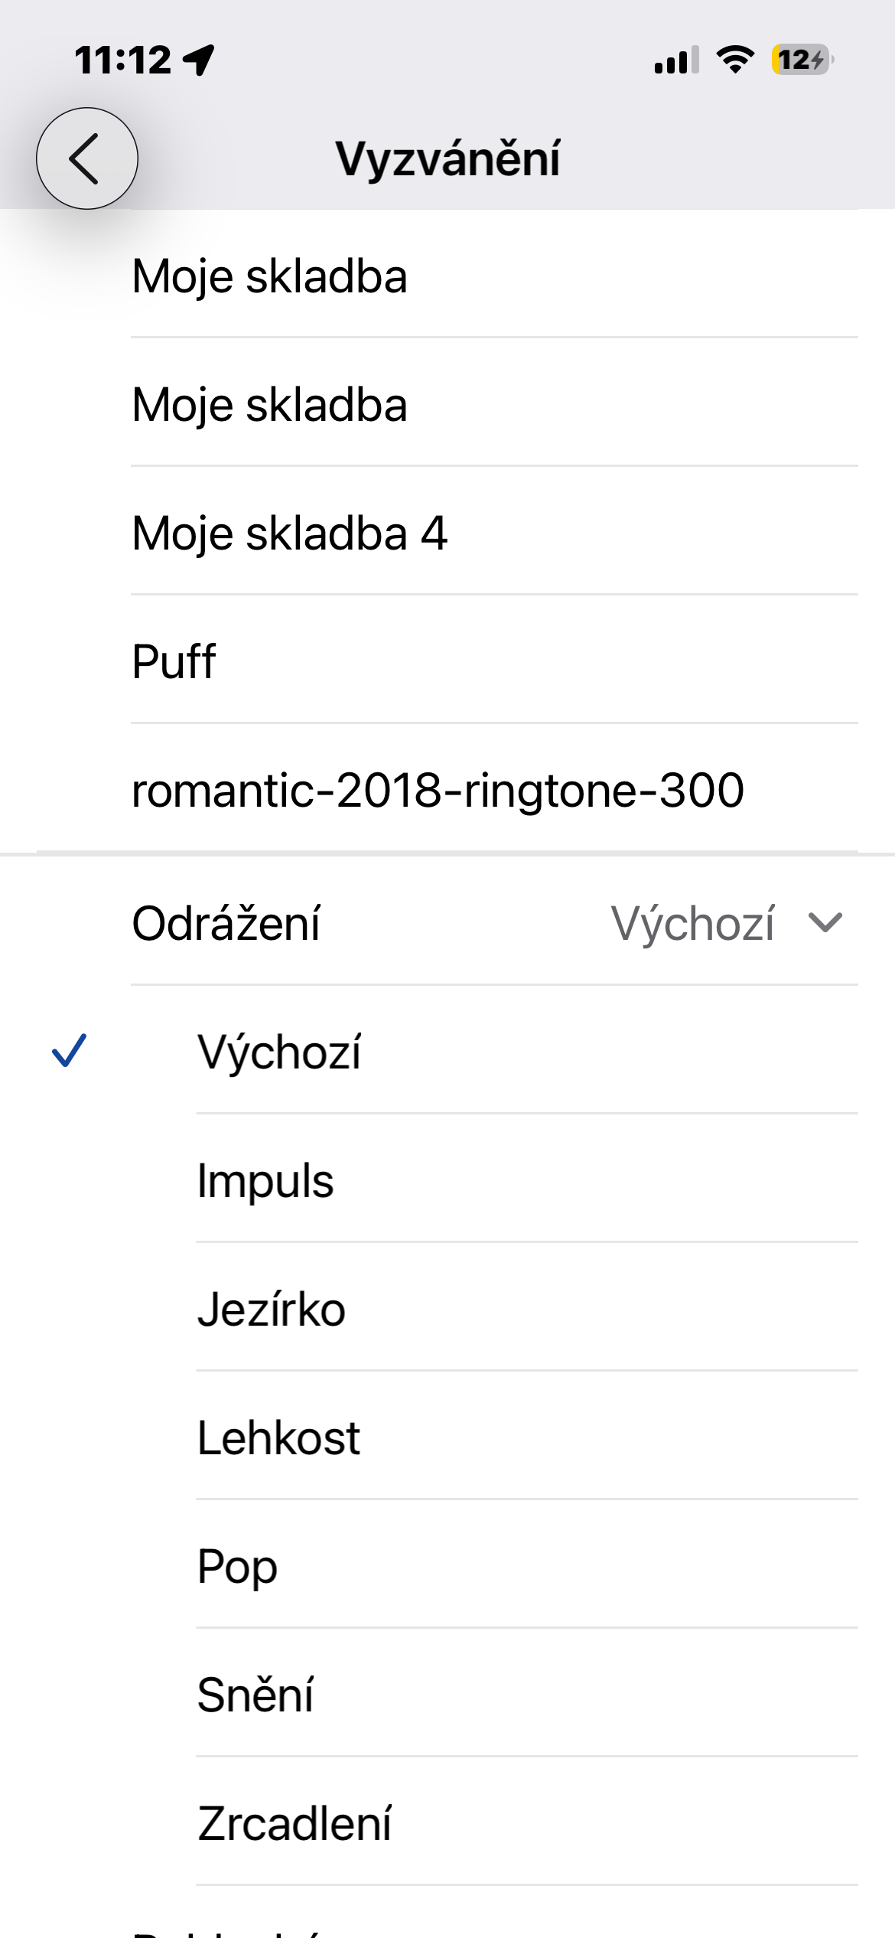895x1938 pixels.
Task: Collapse the Odrážení chevron arrow
Action: coord(825,922)
